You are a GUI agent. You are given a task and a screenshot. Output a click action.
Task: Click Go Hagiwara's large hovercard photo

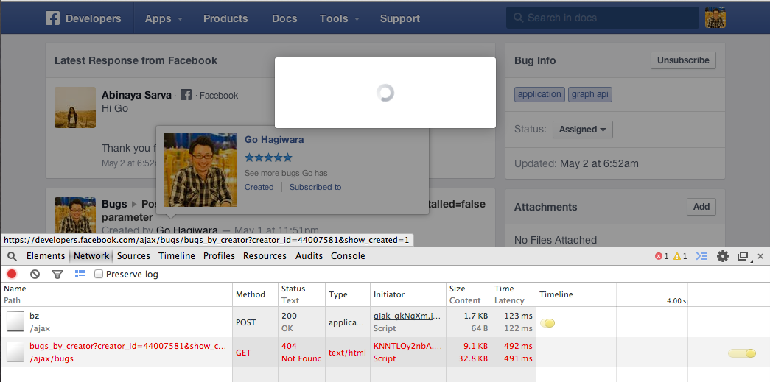coord(200,170)
